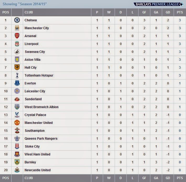
Task: Select the Newcastle United crest
Action: pos(17,170)
